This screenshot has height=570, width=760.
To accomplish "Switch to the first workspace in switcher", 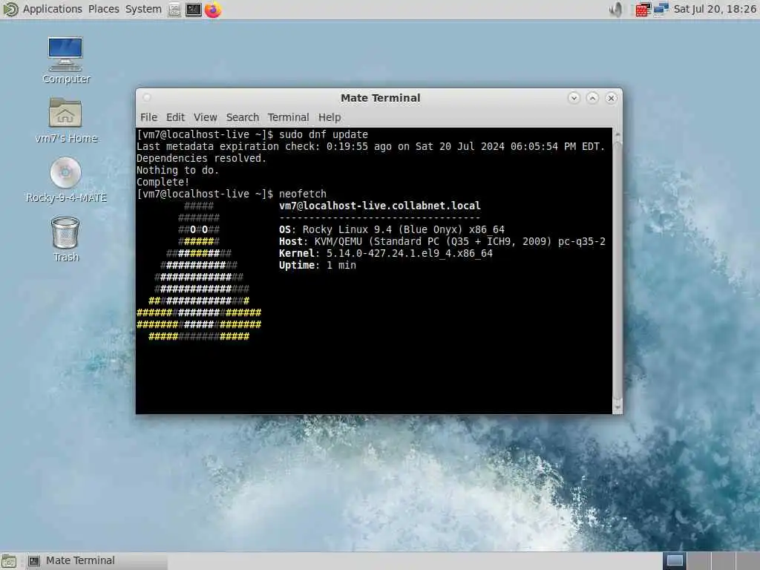I will pyautogui.click(x=674, y=561).
